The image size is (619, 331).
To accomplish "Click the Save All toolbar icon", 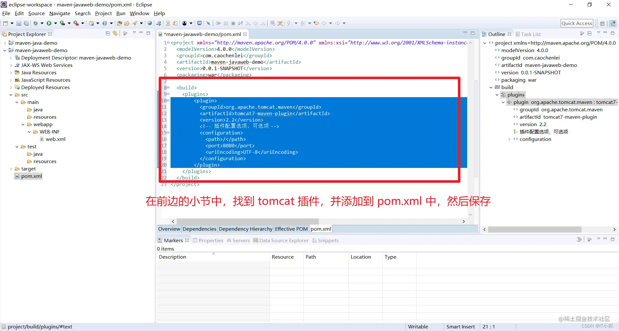I will (26, 23).
